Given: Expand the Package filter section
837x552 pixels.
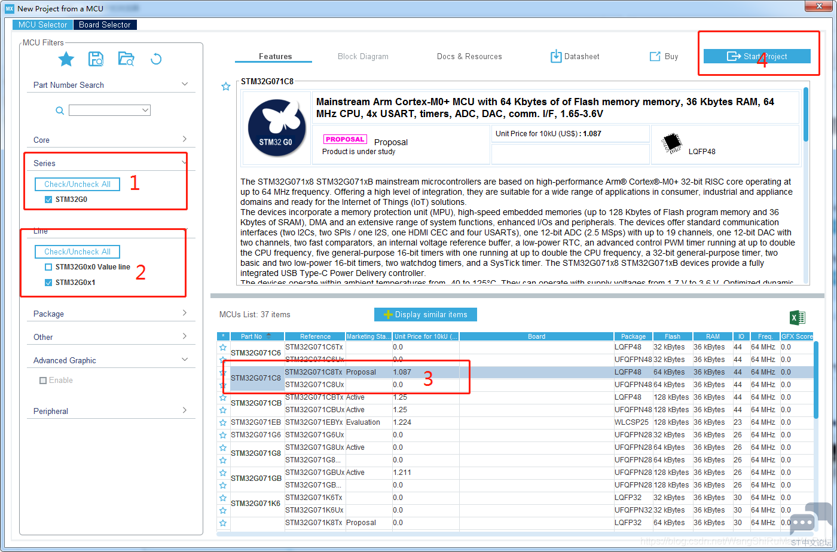Looking at the screenshot, I should tap(184, 313).
